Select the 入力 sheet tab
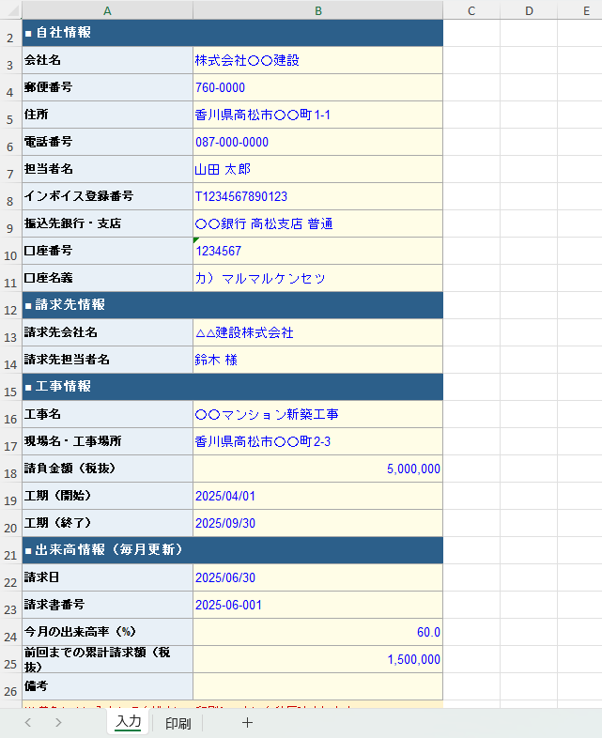602x738 pixels. (127, 722)
